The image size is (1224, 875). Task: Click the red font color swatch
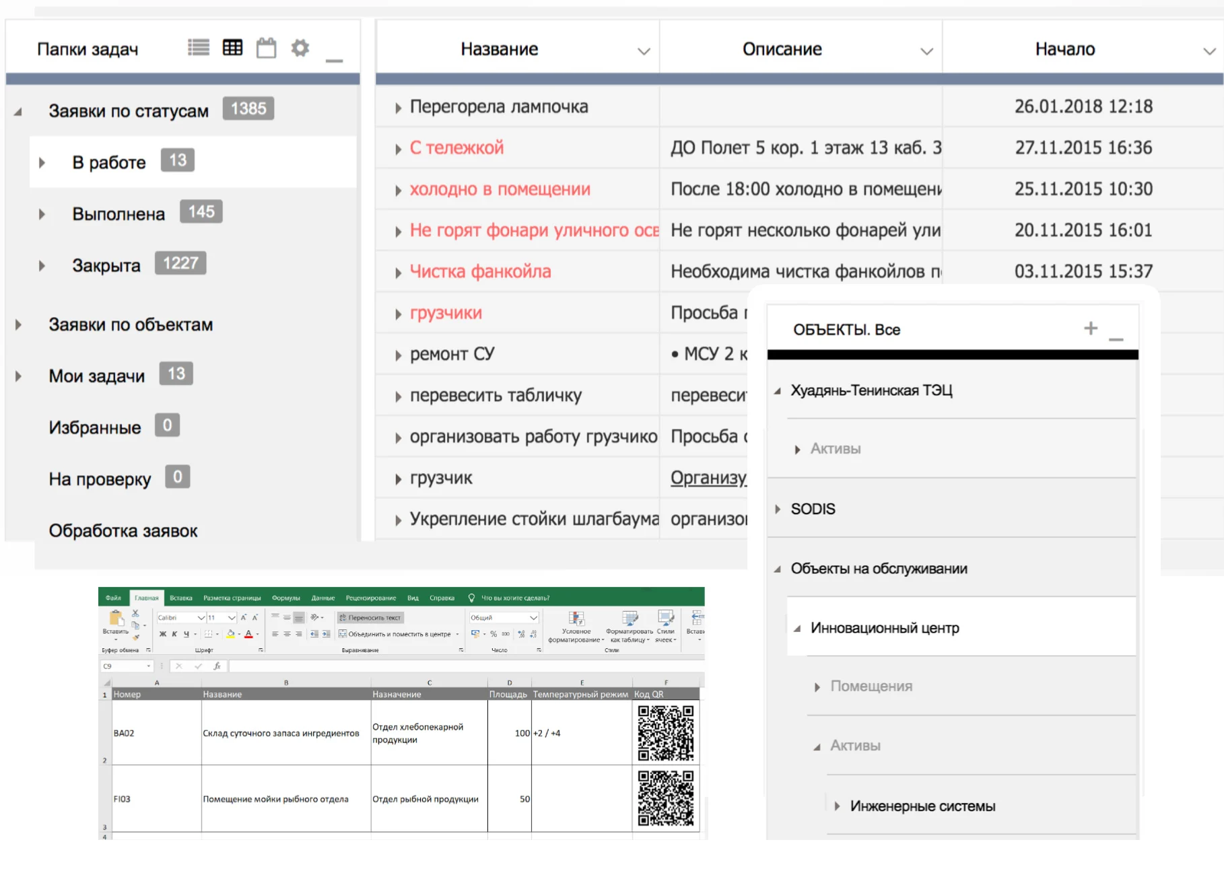[248, 634]
